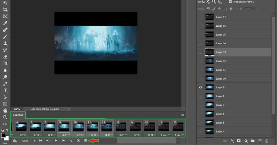Hide Layer 9 using its eye icon
This screenshot has height=145, width=277.
tap(200, 88)
